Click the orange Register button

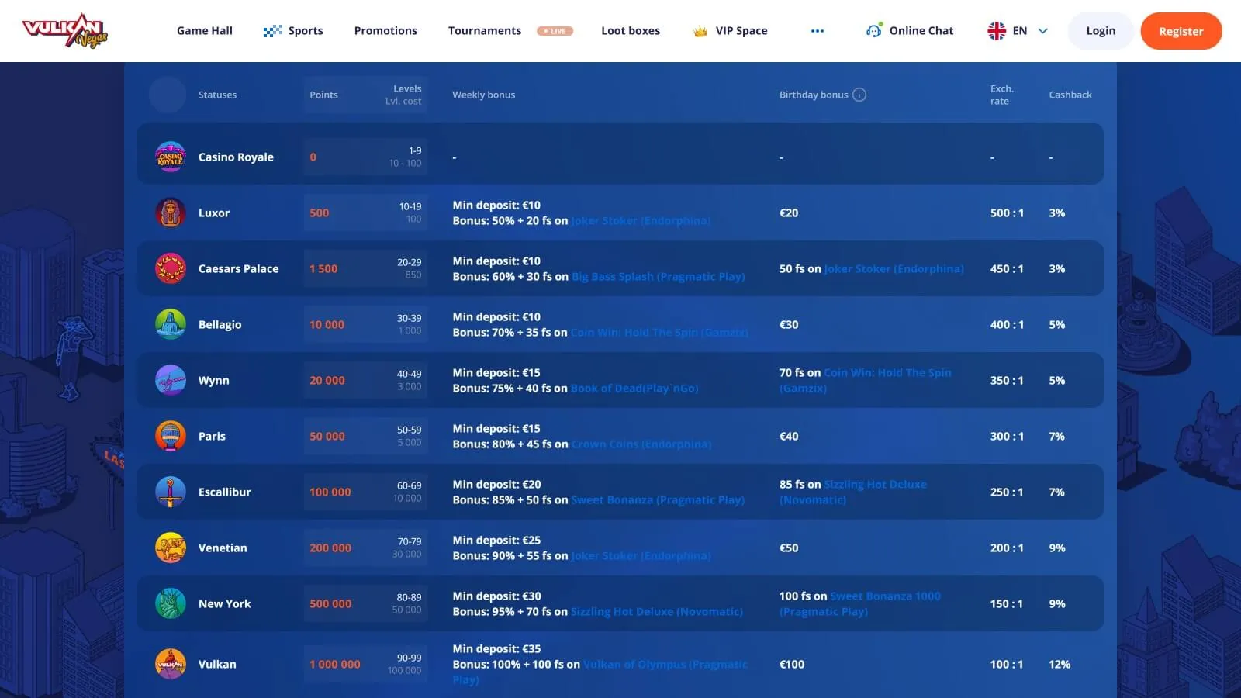(1181, 31)
